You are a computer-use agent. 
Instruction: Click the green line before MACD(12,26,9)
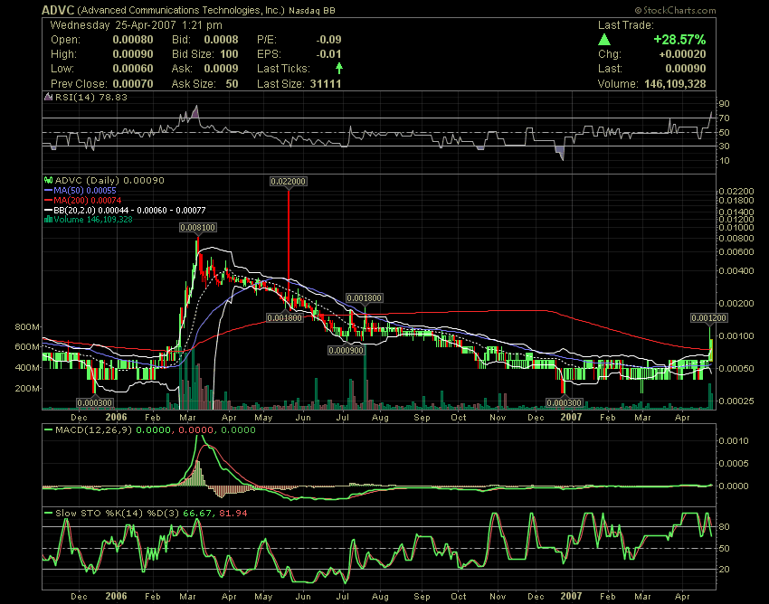point(49,430)
